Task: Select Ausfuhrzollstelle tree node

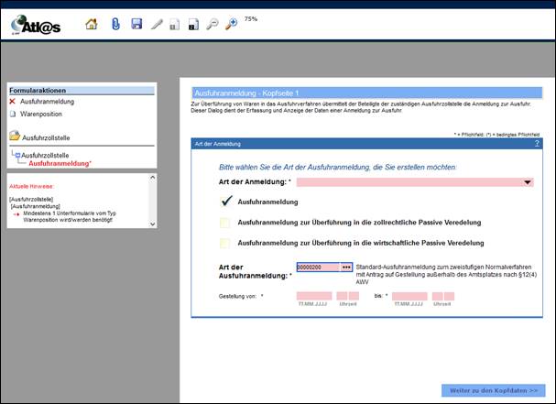Action: (45, 156)
